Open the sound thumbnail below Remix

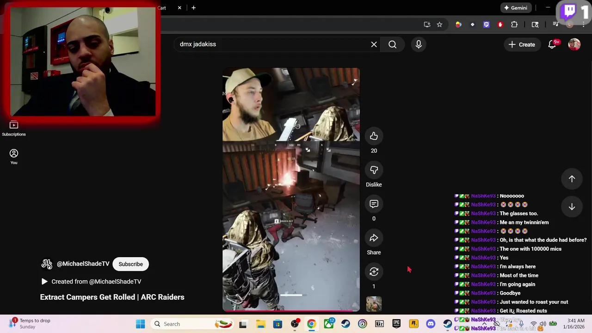coord(374,304)
